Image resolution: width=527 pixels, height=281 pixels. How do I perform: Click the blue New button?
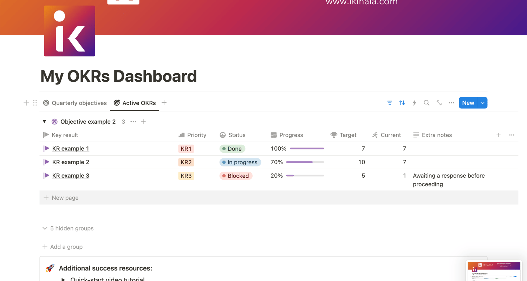(x=468, y=103)
